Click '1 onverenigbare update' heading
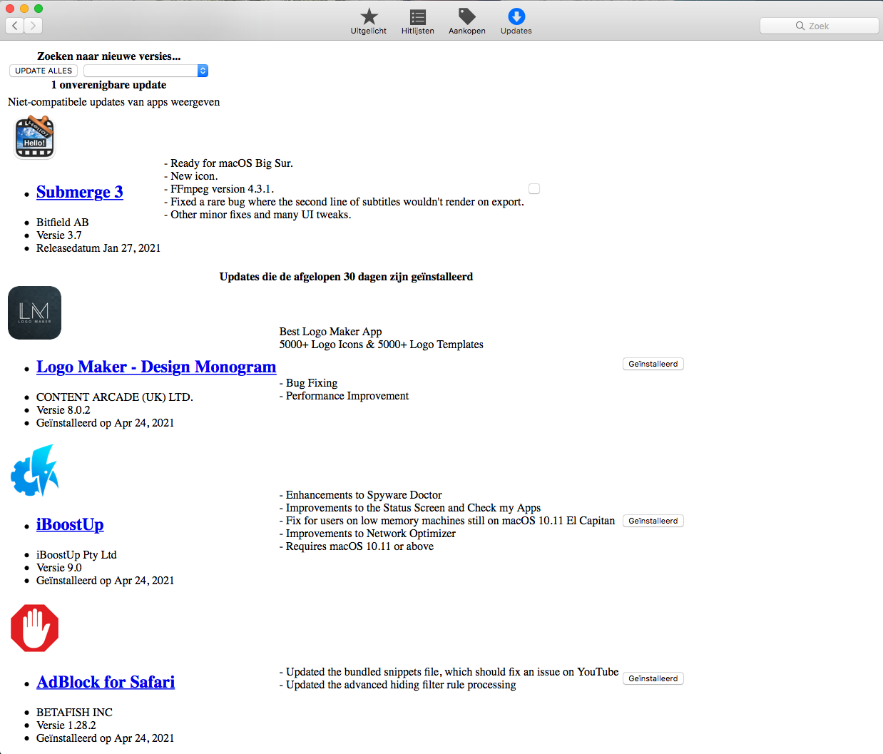The width and height of the screenshot is (883, 754). click(x=108, y=85)
